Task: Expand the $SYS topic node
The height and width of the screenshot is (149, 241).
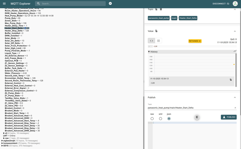Action: coord(2,146)
